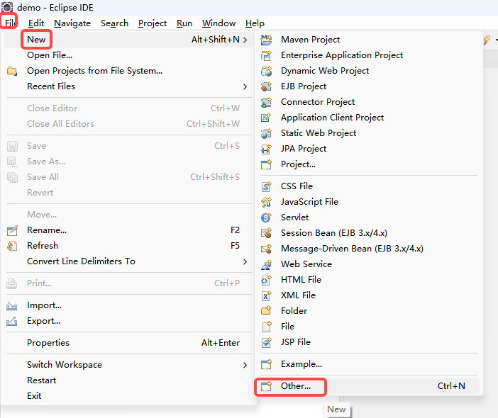The image size is (498, 418).
Task: Click the Project... wizard icon
Action: click(266, 164)
